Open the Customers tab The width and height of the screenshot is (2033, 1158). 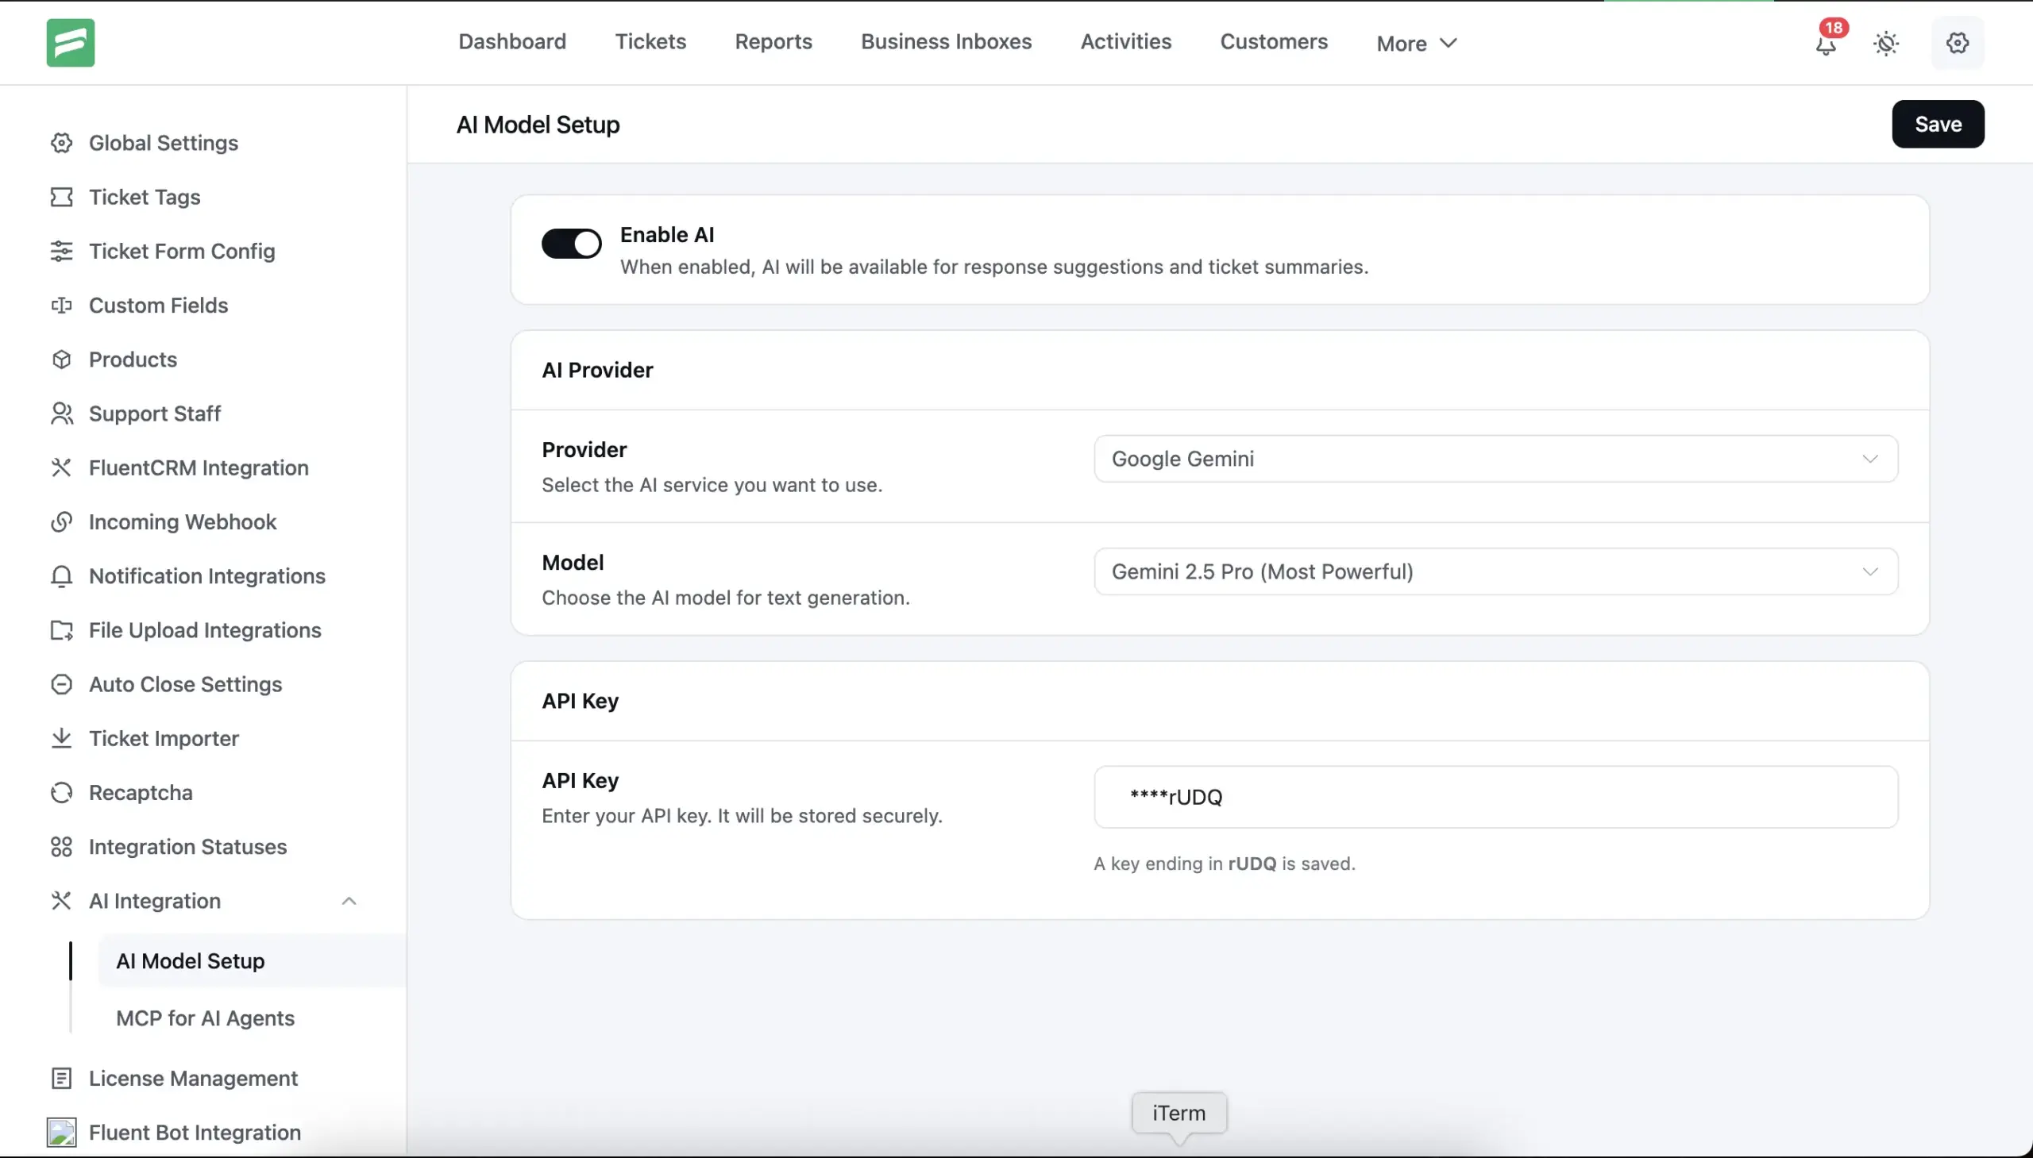click(1274, 41)
